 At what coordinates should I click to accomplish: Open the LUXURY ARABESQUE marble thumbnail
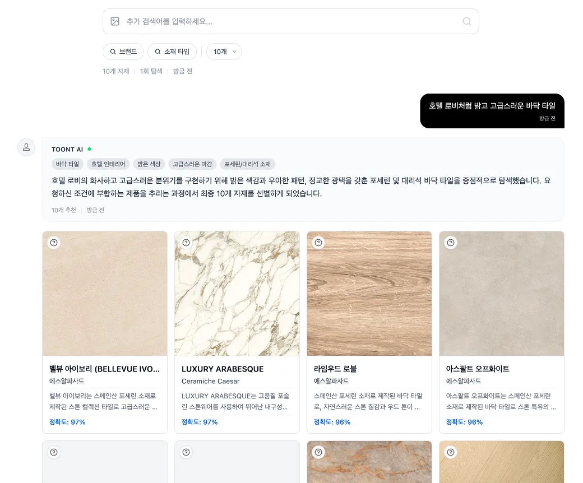pos(237,294)
